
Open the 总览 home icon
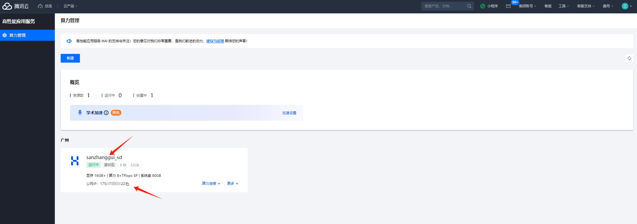tap(40, 6)
